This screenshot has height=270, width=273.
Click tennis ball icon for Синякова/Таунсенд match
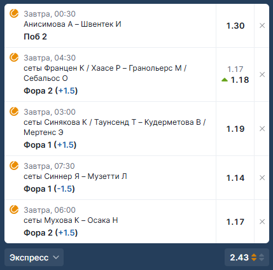tap(14, 111)
